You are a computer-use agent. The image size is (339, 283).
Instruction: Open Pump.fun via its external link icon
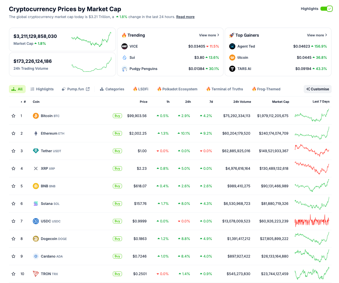tap(88, 89)
